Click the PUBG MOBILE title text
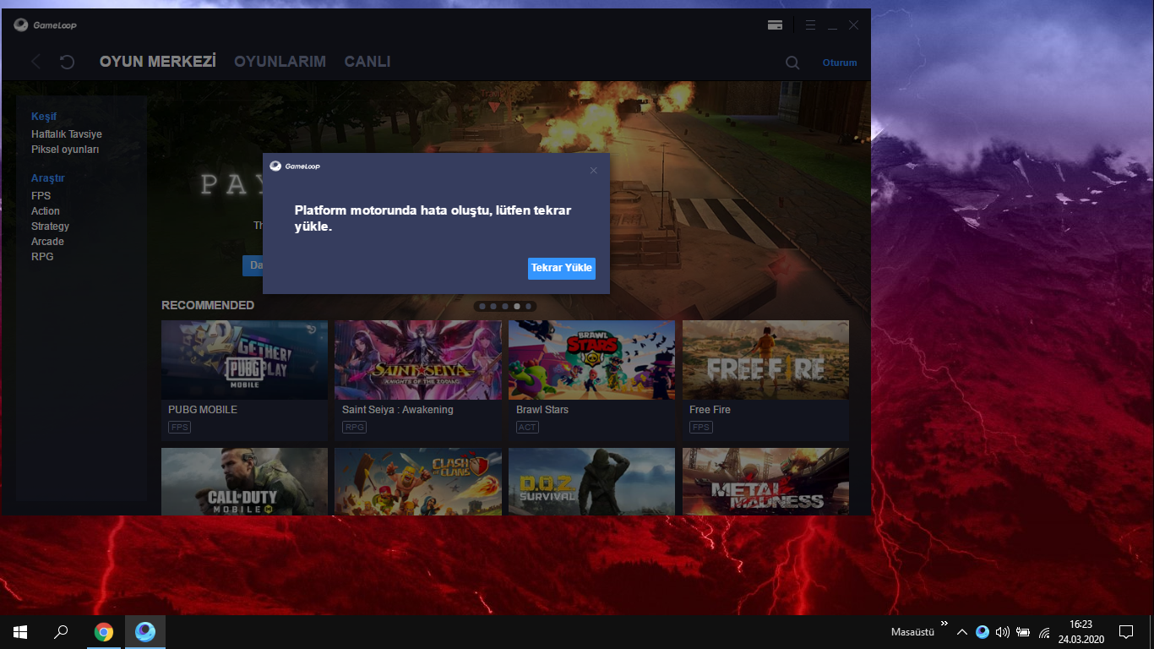Viewport: 1154px width, 649px height. click(x=203, y=410)
